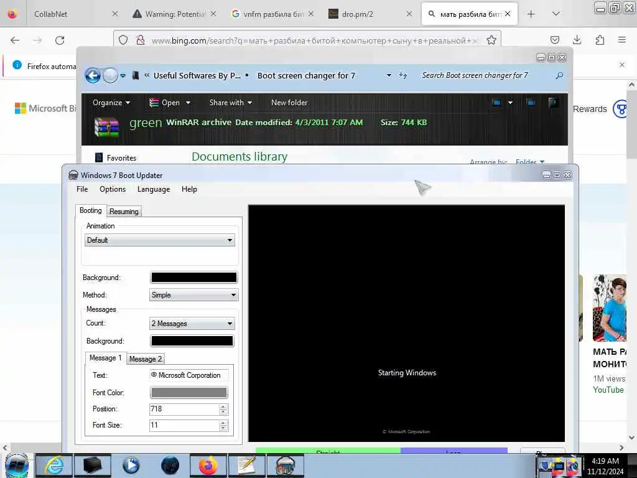This screenshot has height=478, width=637.
Task: Click the shield tracking protection icon
Action: point(123,40)
